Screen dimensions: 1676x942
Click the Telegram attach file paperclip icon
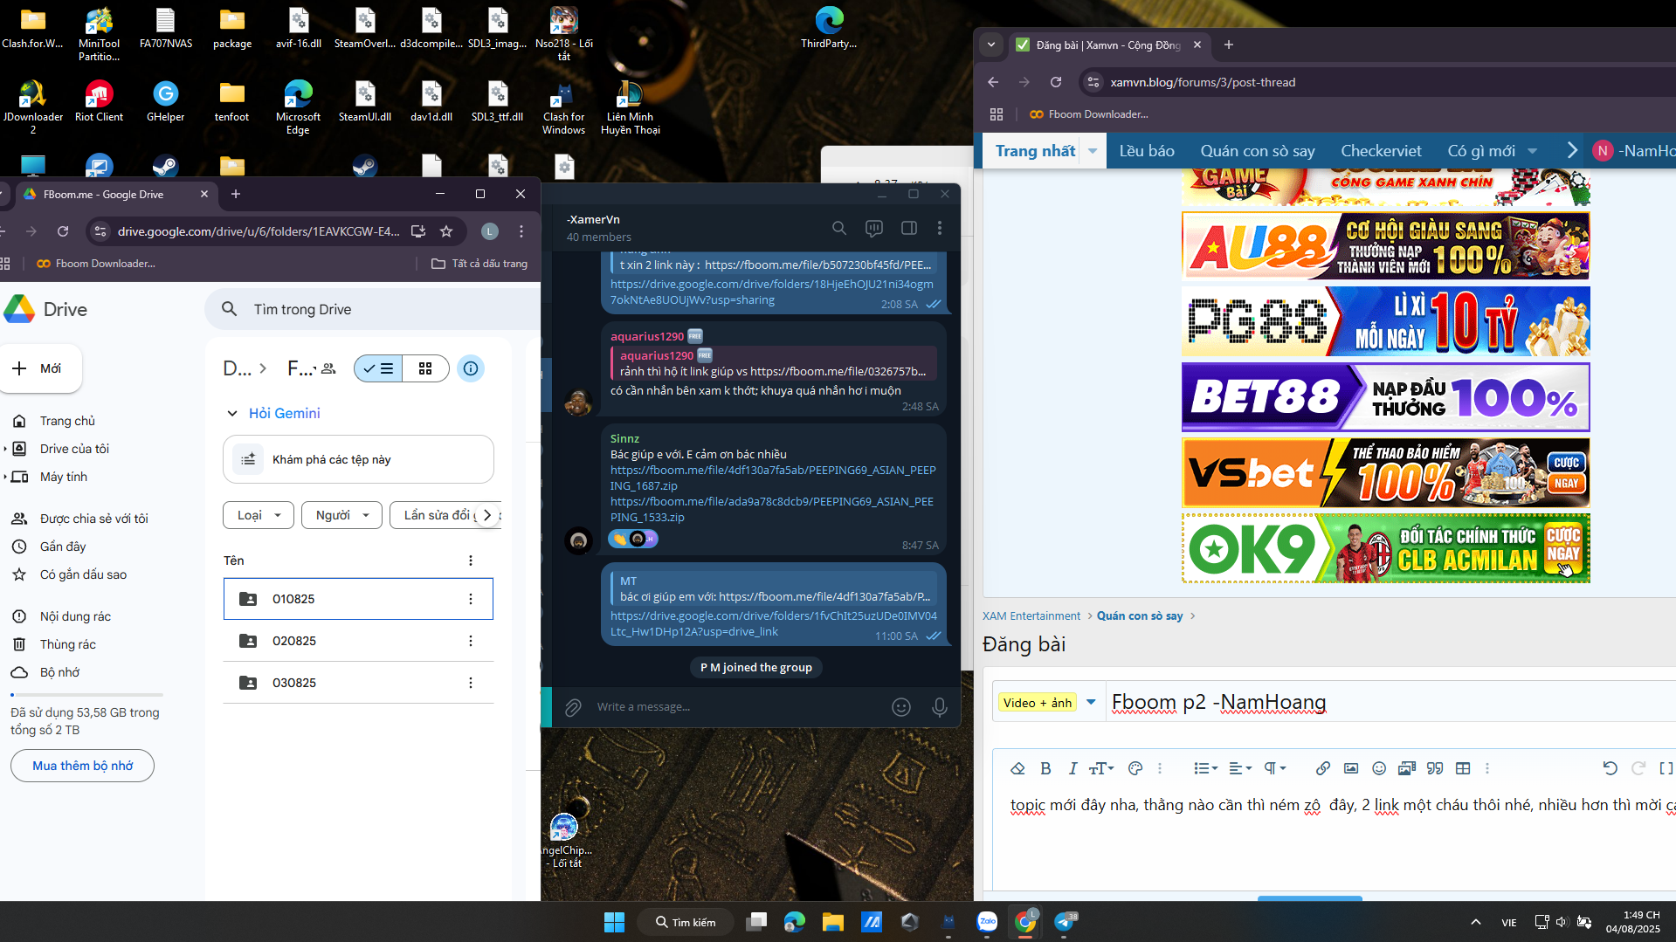[573, 707]
